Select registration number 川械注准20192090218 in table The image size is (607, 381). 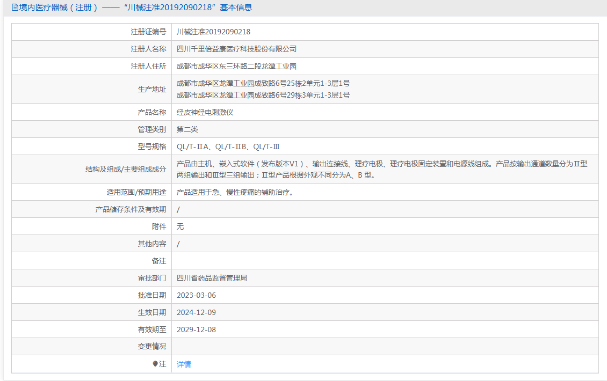click(x=213, y=32)
